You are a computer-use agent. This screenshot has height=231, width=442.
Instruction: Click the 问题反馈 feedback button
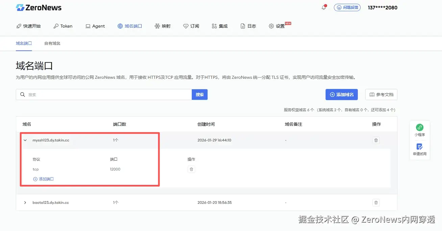coord(347,7)
